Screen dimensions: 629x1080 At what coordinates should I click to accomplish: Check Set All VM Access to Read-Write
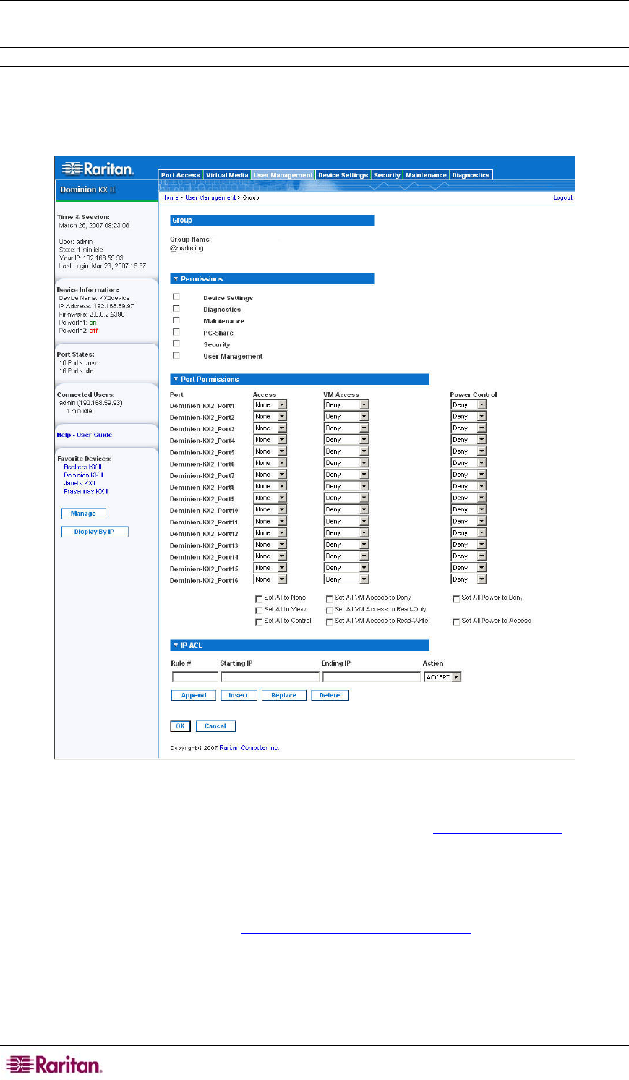(330, 622)
